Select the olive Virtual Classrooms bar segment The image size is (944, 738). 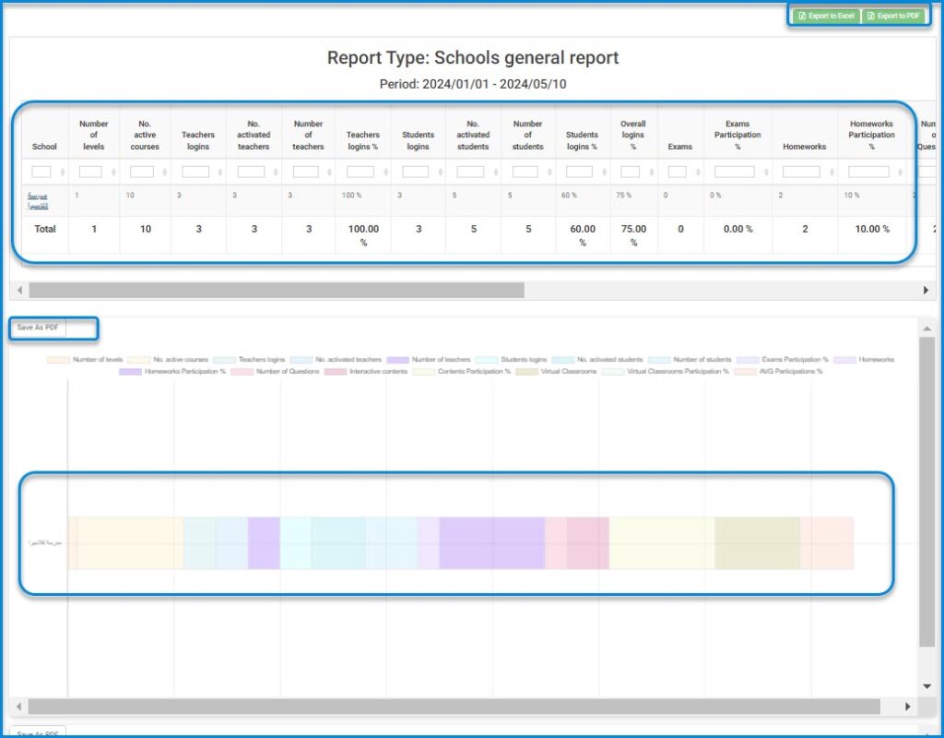pos(758,542)
